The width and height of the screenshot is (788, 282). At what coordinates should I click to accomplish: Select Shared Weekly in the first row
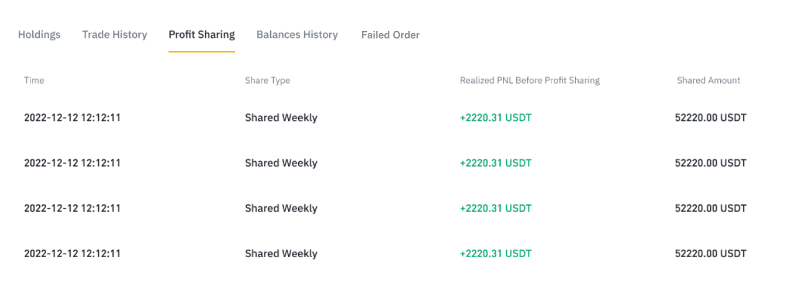[281, 118]
